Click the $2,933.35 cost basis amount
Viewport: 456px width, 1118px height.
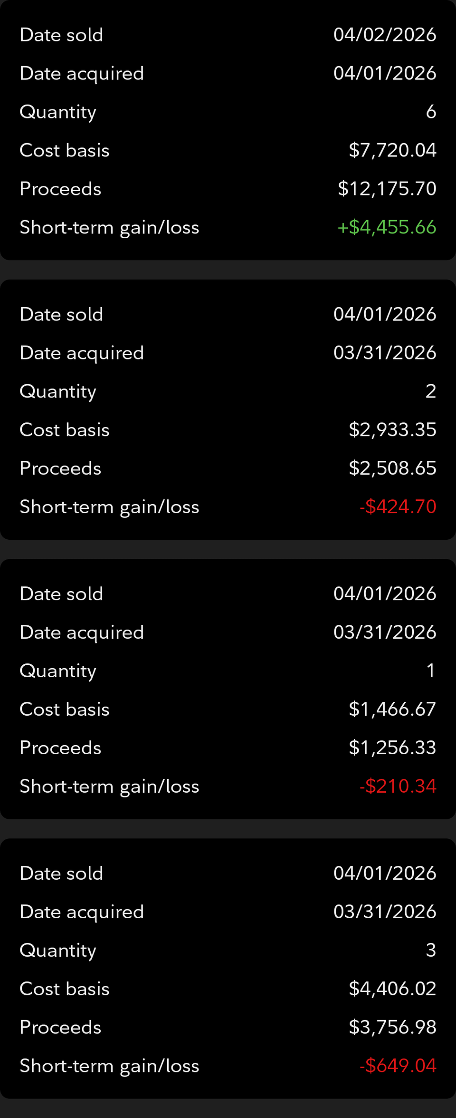392,430
